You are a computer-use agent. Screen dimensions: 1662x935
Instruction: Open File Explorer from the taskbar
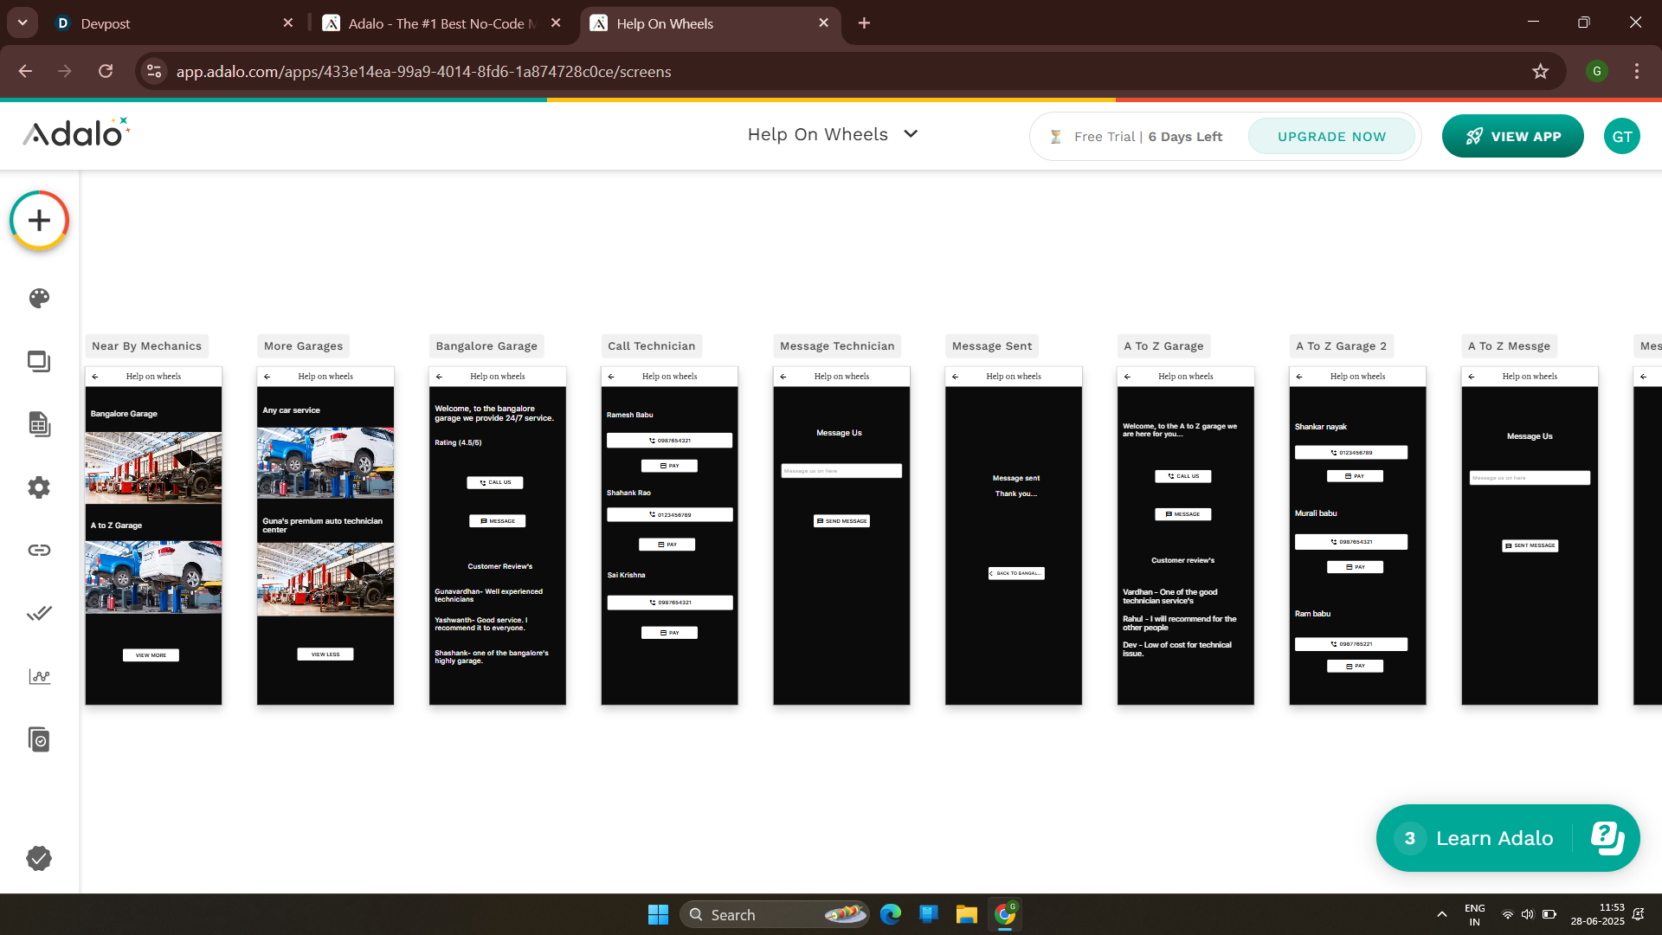(x=966, y=914)
